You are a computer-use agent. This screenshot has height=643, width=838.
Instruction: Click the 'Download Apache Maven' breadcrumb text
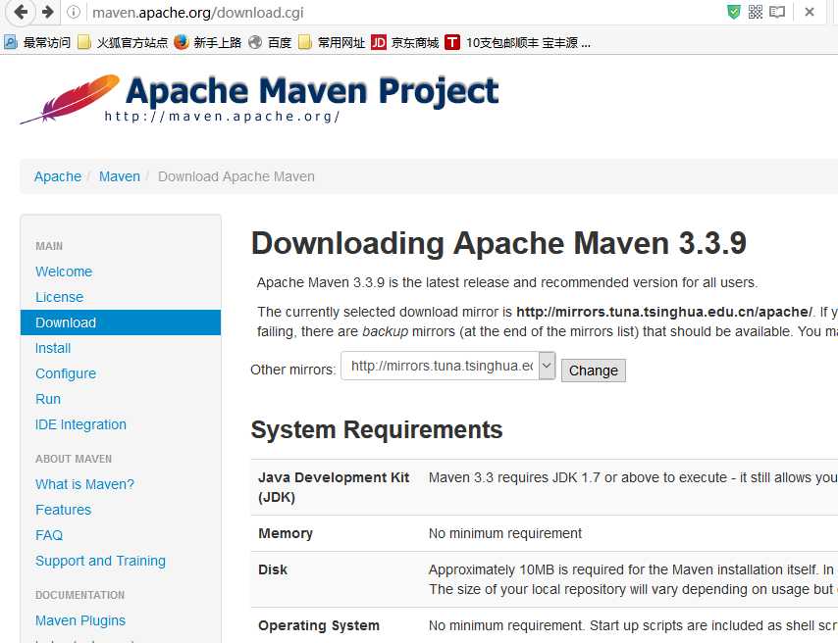tap(236, 176)
